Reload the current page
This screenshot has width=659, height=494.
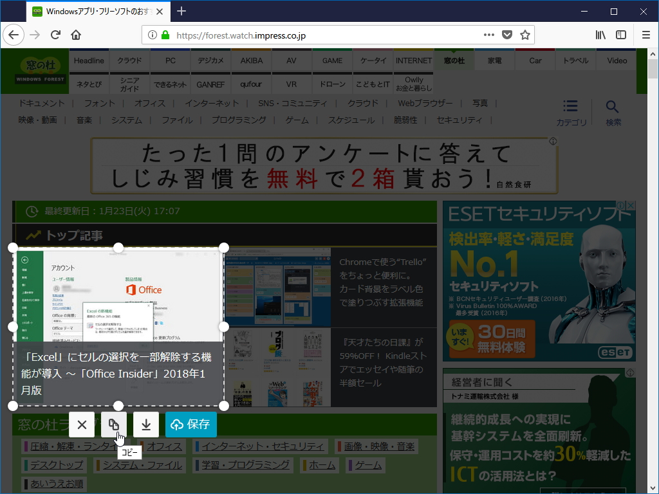[x=57, y=35]
